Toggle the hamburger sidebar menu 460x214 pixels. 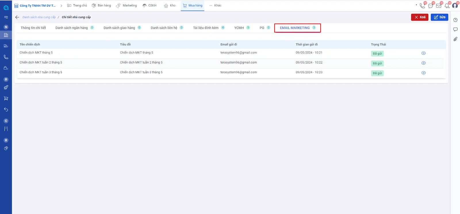pos(6,18)
